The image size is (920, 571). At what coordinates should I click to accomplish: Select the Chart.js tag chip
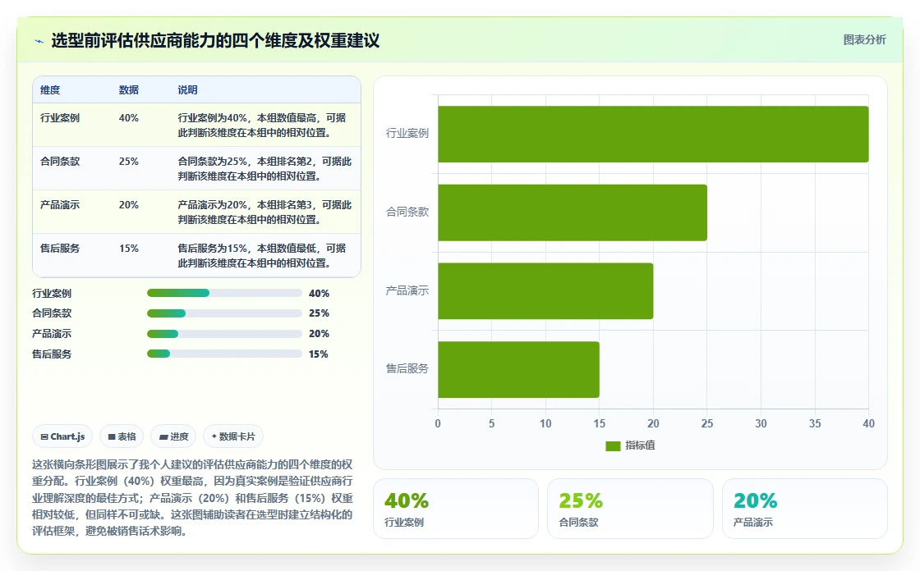pyautogui.click(x=62, y=436)
